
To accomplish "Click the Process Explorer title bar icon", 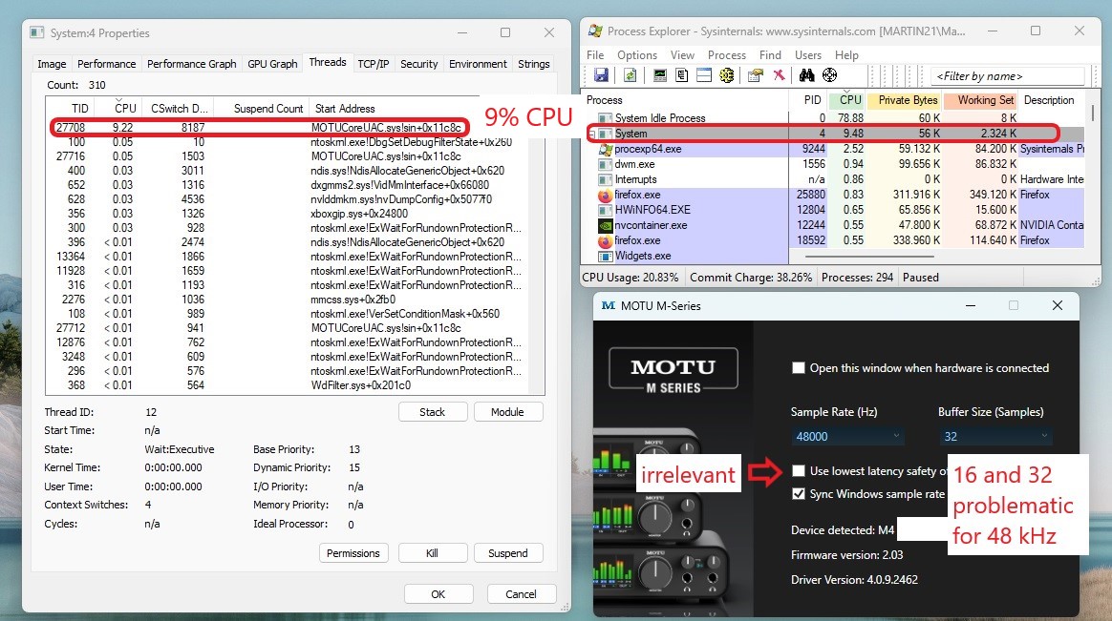I will [595, 31].
